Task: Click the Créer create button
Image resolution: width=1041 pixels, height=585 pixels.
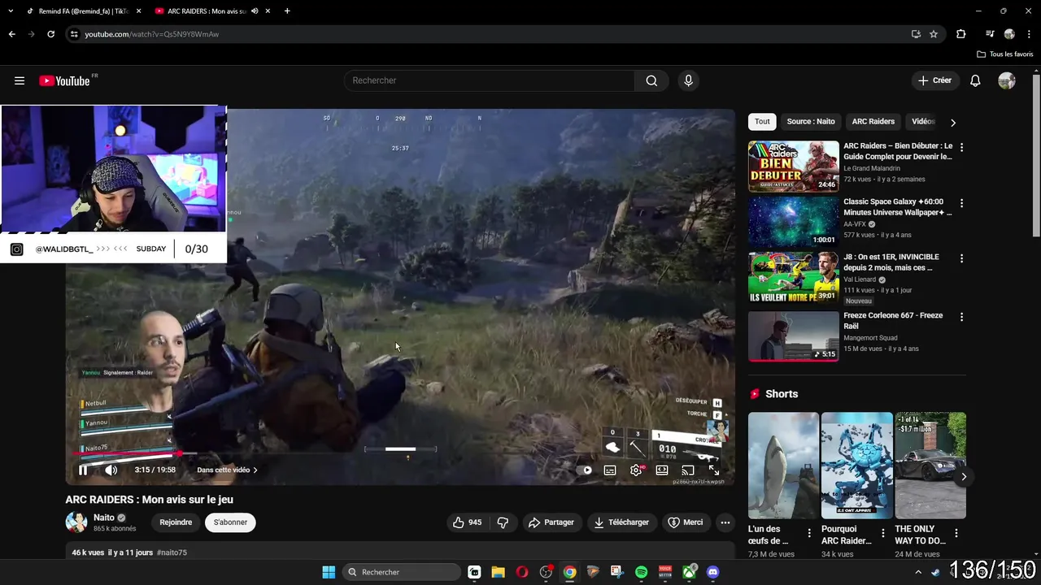Action: [x=934, y=80]
